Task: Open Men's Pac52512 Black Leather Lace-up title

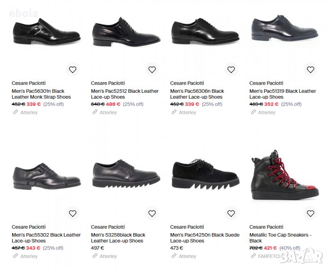Action: [124, 94]
